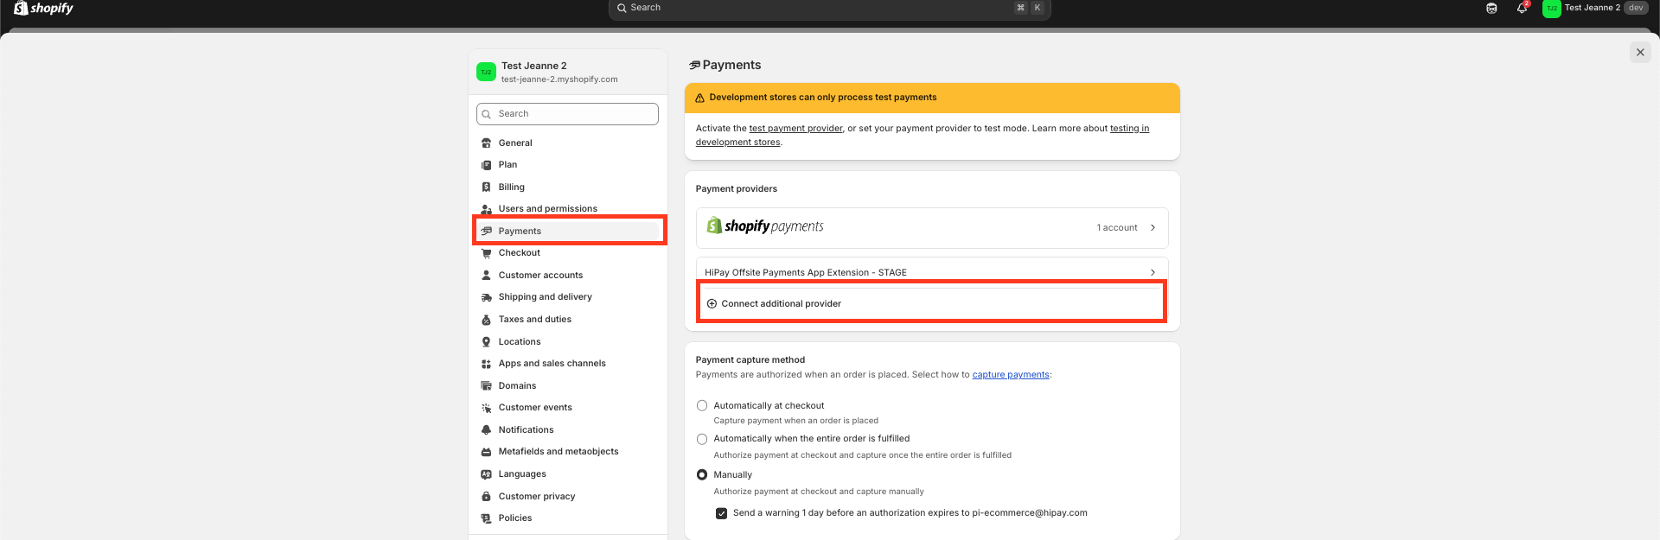Image resolution: width=1660 pixels, height=540 pixels.
Task: Click the Apps and sales channels icon
Action: (x=486, y=364)
